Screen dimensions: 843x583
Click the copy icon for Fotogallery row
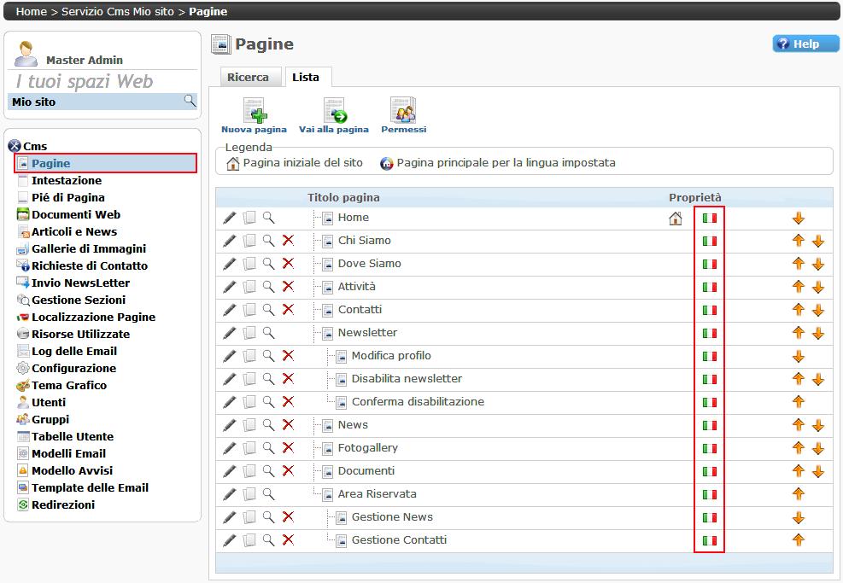pyautogui.click(x=249, y=448)
